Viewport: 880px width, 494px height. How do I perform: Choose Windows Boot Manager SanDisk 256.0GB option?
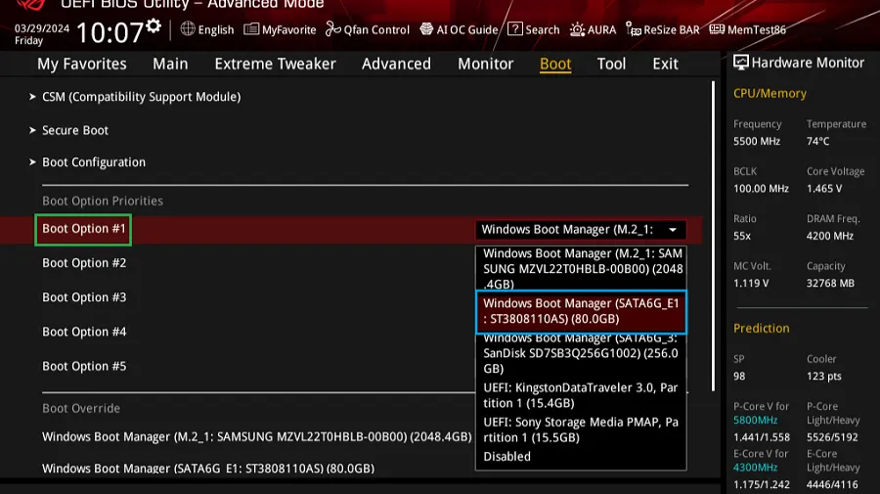[x=581, y=354]
